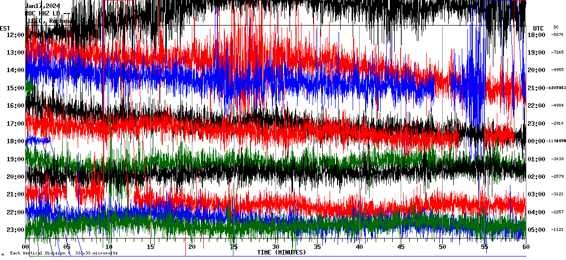566x260 pixels.
Task: Click the 30 minute axis tick label
Action: (x=275, y=247)
